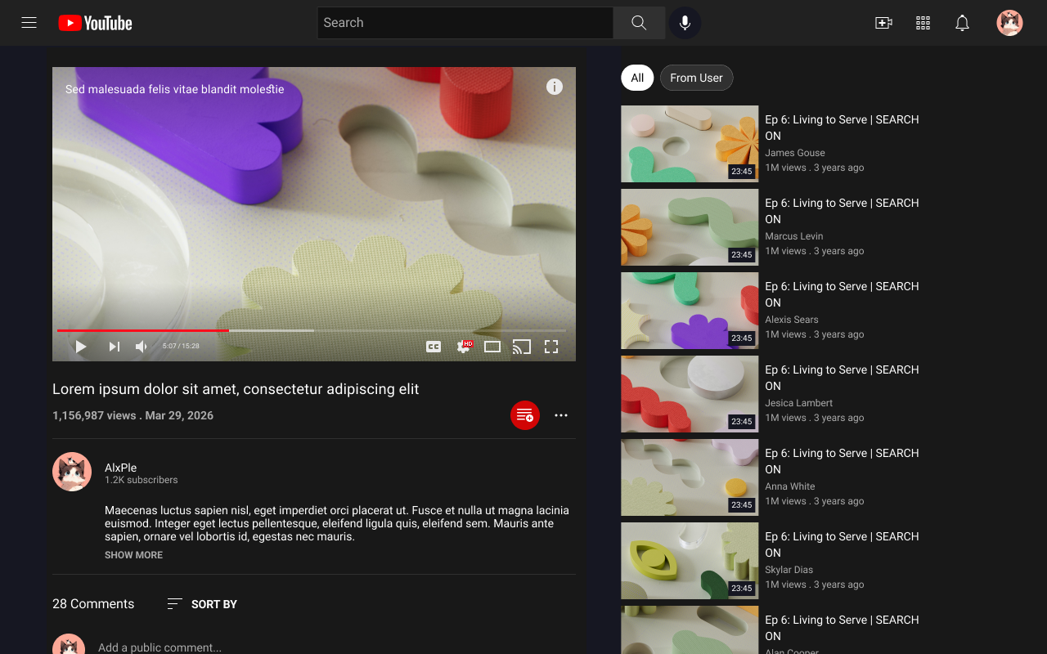Open AlxPle channel avatar
Screen dimensions: 1047x654
tap(72, 472)
